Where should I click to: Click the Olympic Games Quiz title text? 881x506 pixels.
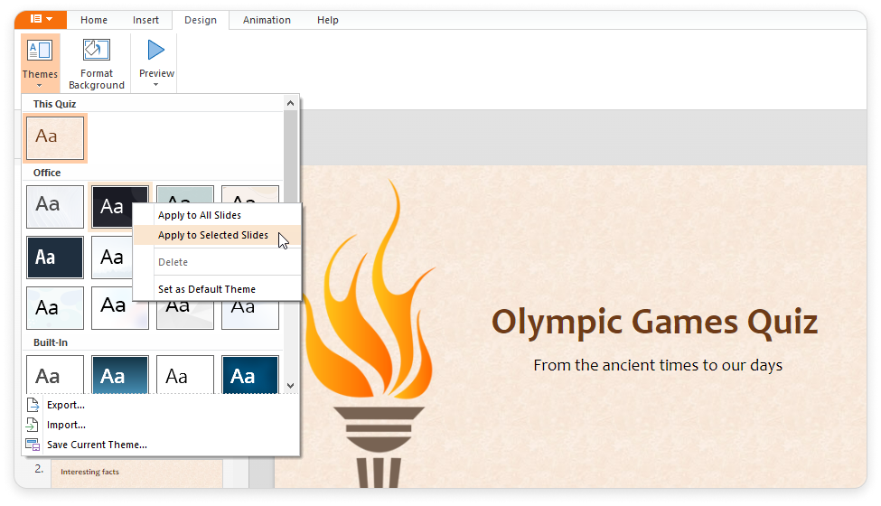tap(654, 323)
